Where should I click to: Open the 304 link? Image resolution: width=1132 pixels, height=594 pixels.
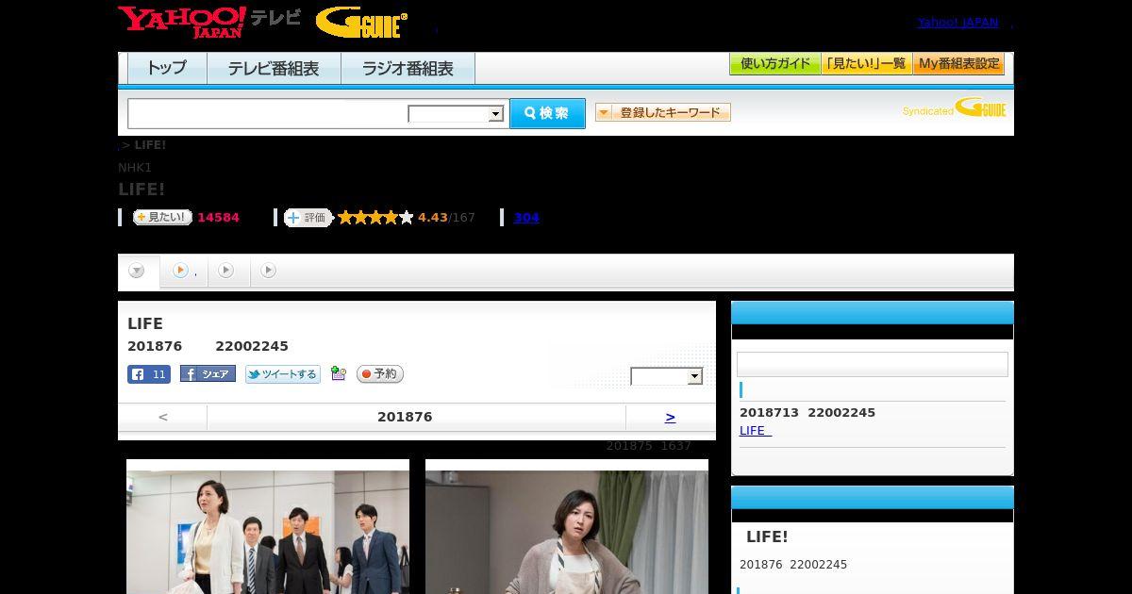(x=526, y=218)
